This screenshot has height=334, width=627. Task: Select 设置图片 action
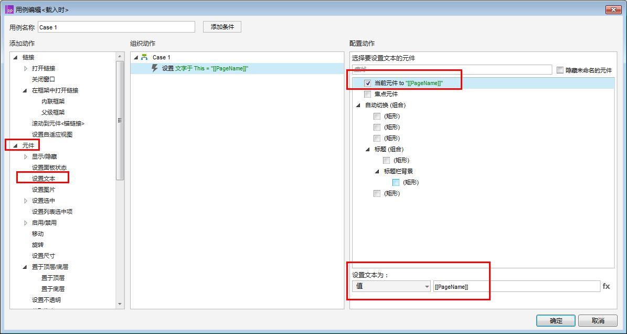pos(44,190)
